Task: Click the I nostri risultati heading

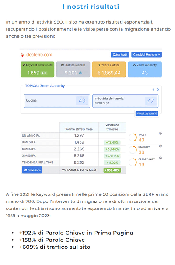Action: (91, 7)
